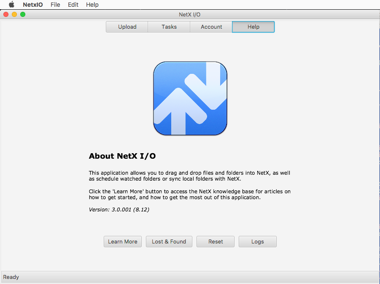This screenshot has height=284, width=380.
Task: Click the Ready status bar text
Action: click(11, 277)
